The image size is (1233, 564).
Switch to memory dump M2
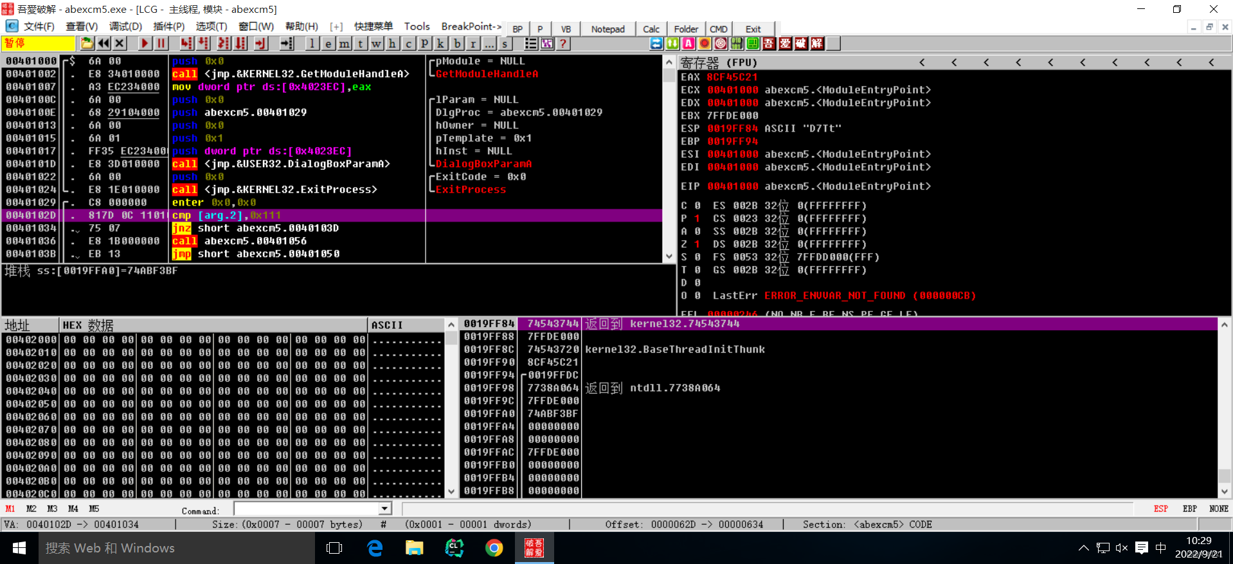pyautogui.click(x=32, y=509)
